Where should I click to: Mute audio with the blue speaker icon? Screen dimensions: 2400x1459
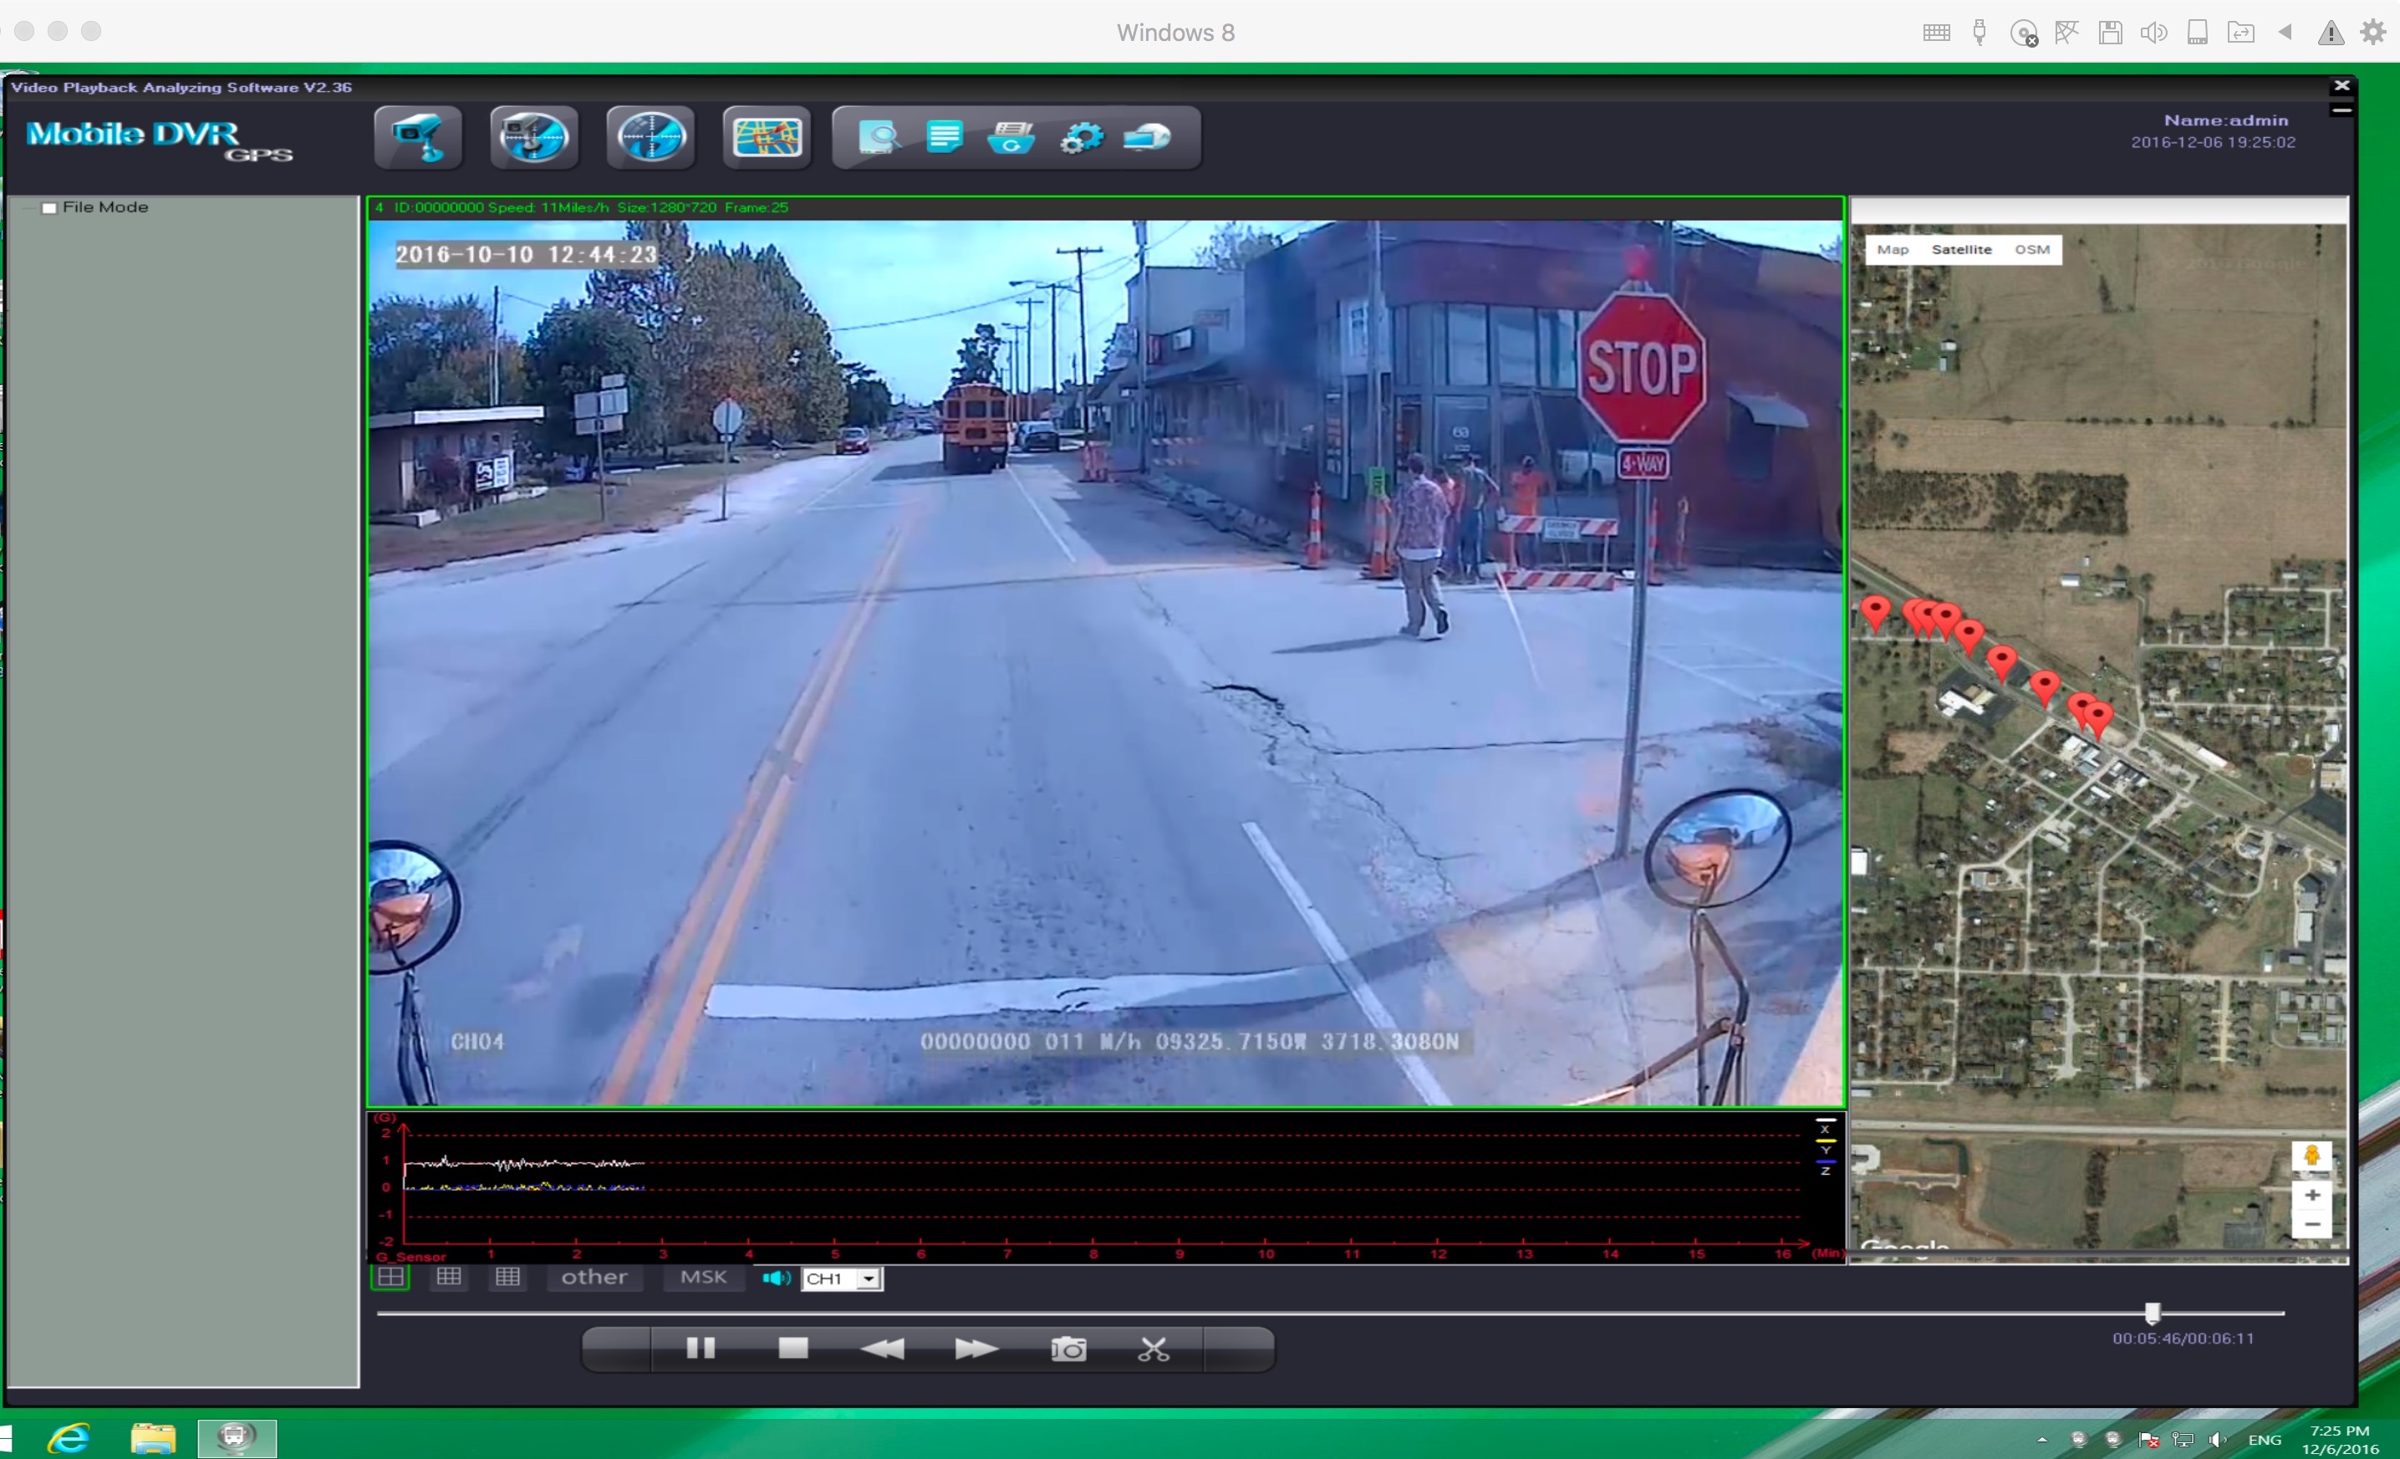[x=775, y=1278]
